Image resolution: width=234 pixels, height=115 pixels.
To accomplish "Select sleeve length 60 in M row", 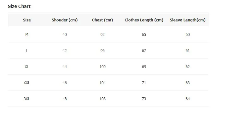I will pos(188,35).
